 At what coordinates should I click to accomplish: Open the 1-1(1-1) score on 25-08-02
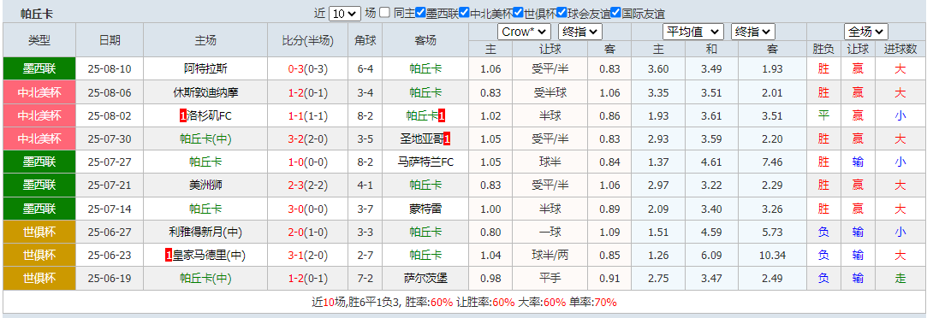click(x=307, y=115)
